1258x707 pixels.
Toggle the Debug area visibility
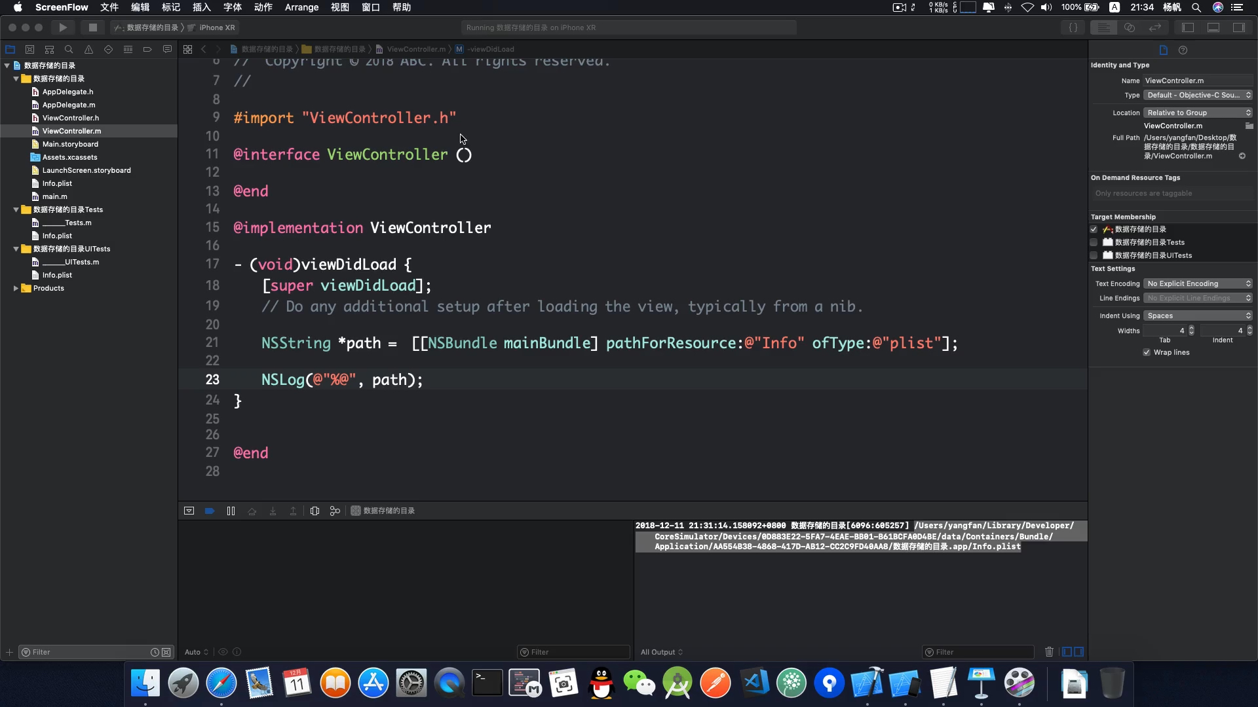(1213, 27)
